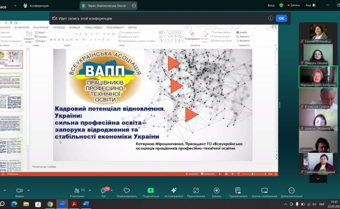
Task: Open Whiteboards from the toolbar
Action: [264, 191]
